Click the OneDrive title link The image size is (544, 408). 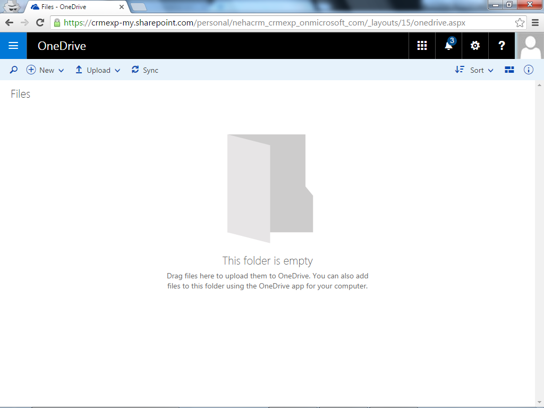62,46
